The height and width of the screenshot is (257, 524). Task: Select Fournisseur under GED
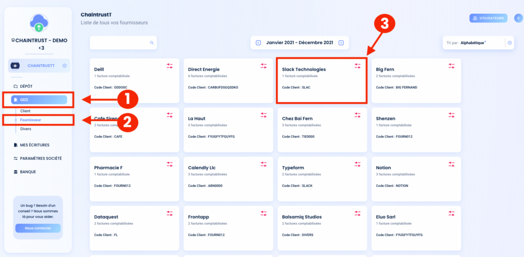pos(31,120)
